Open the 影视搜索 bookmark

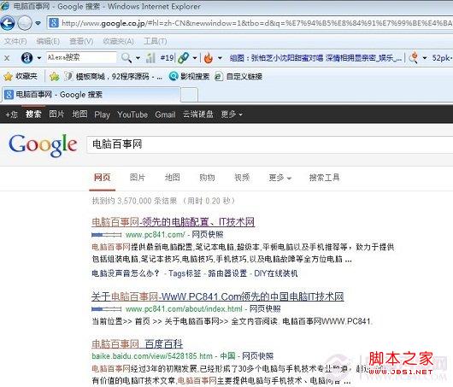pyautogui.click(x=189, y=76)
